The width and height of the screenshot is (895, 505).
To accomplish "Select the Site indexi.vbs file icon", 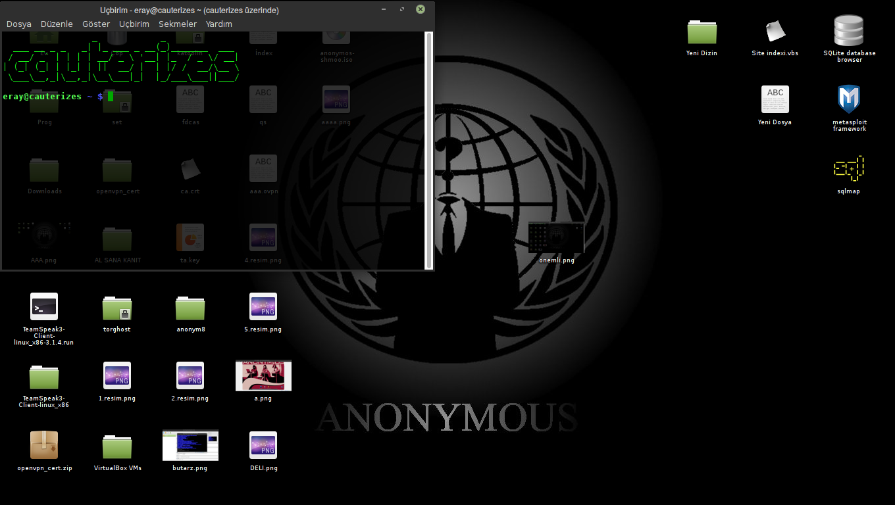I will click(775, 32).
